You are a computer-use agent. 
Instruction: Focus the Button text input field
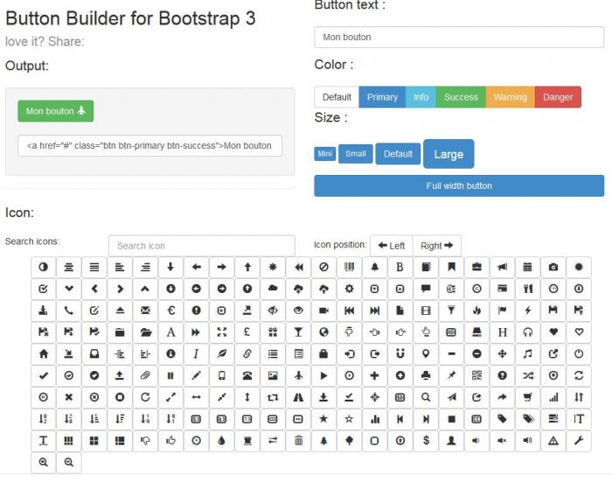tap(459, 37)
